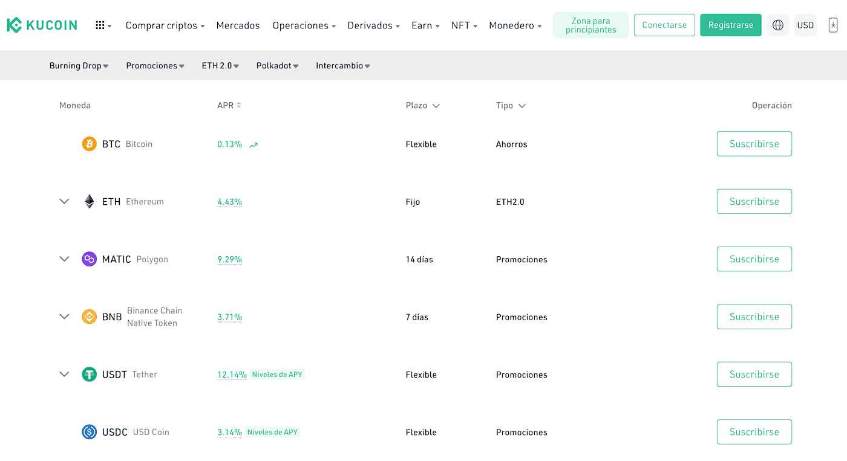Expand the BNB row chevron

tap(64, 316)
